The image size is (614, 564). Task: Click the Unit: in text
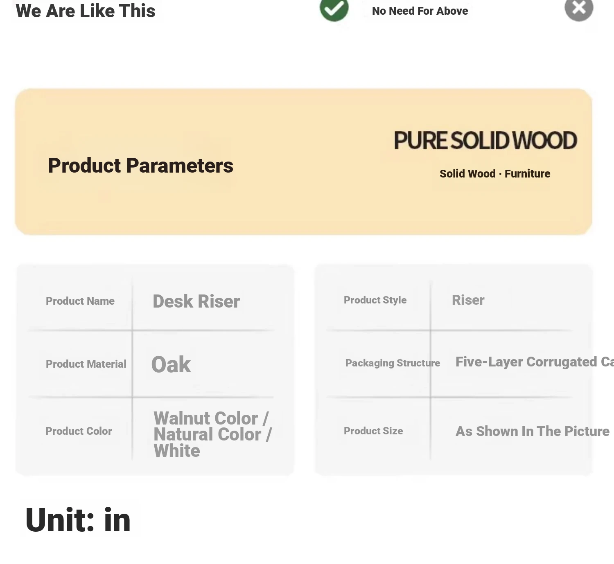(78, 520)
